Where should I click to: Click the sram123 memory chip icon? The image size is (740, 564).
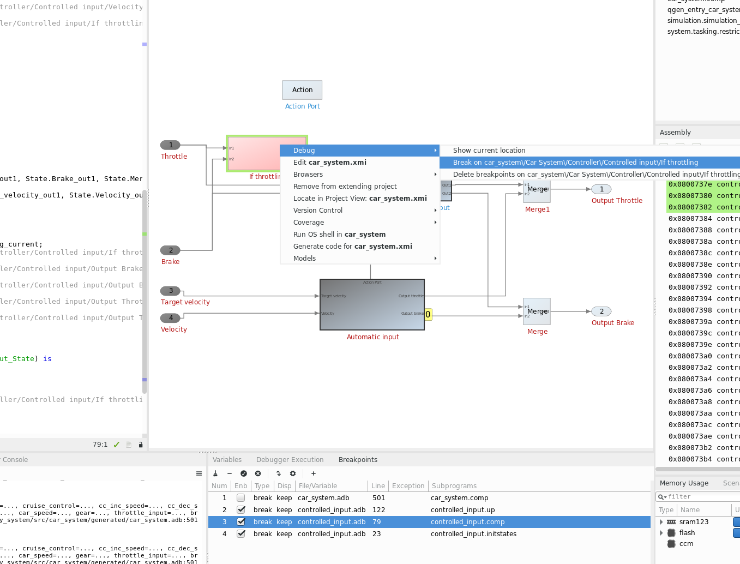point(671,522)
